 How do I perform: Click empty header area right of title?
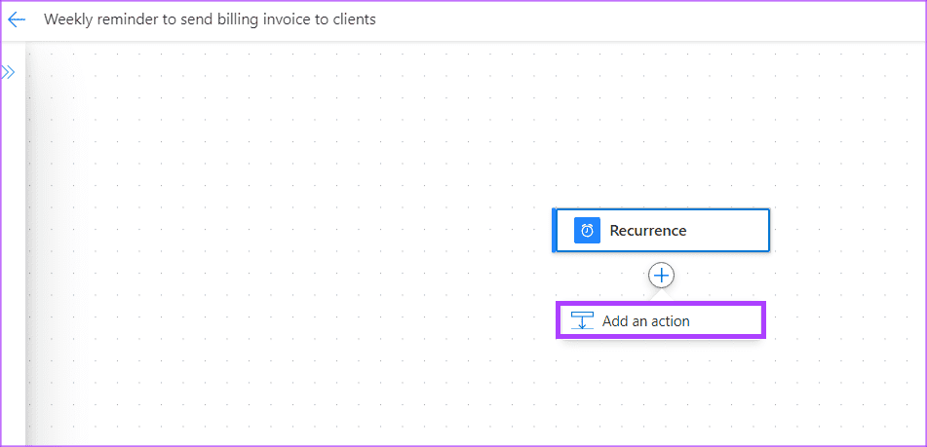(x=634, y=19)
